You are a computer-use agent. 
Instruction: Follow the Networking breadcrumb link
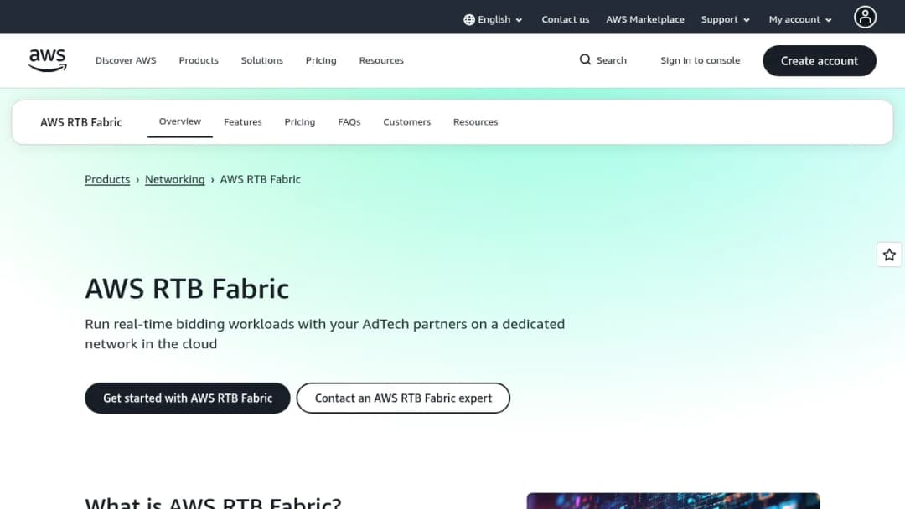(x=175, y=179)
